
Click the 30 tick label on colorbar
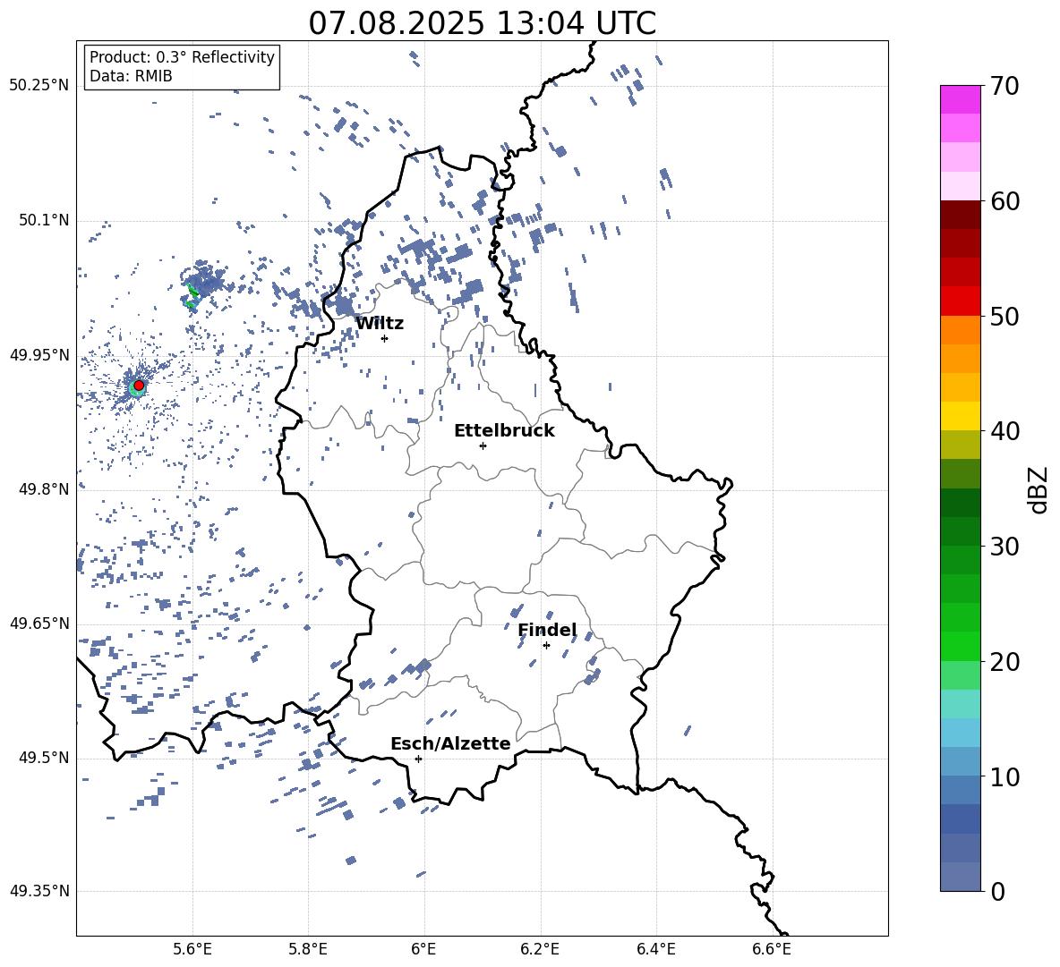pyautogui.click(x=1004, y=547)
